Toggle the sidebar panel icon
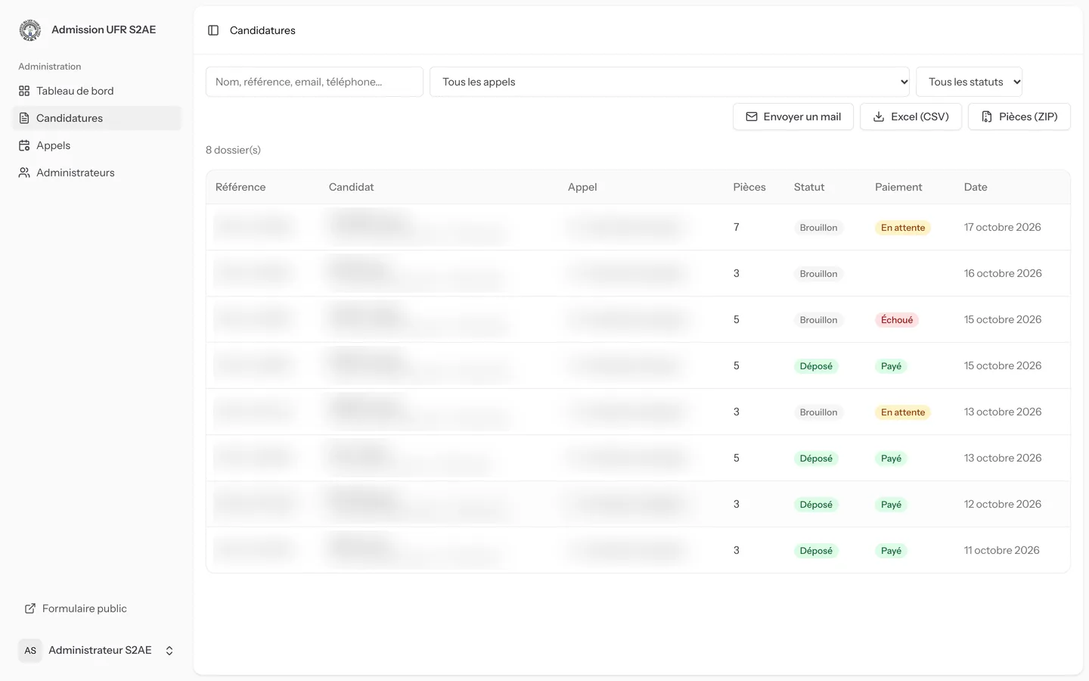Image resolution: width=1089 pixels, height=681 pixels. pos(213,30)
